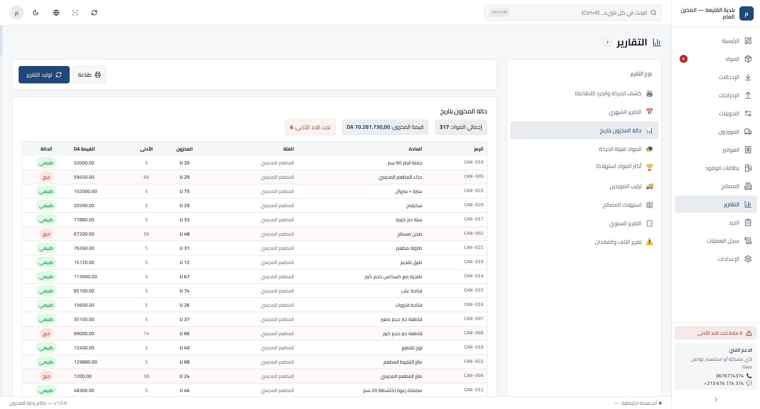This screenshot has height=409, width=760.
Task: Select أكثر المواد استهلاكا report type
Action: (584, 166)
